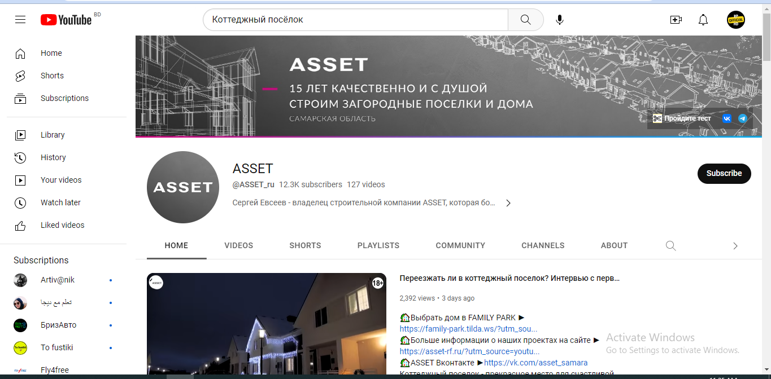The image size is (771, 379).
Task: Click 12.3K subscribers text
Action: pyautogui.click(x=311, y=184)
